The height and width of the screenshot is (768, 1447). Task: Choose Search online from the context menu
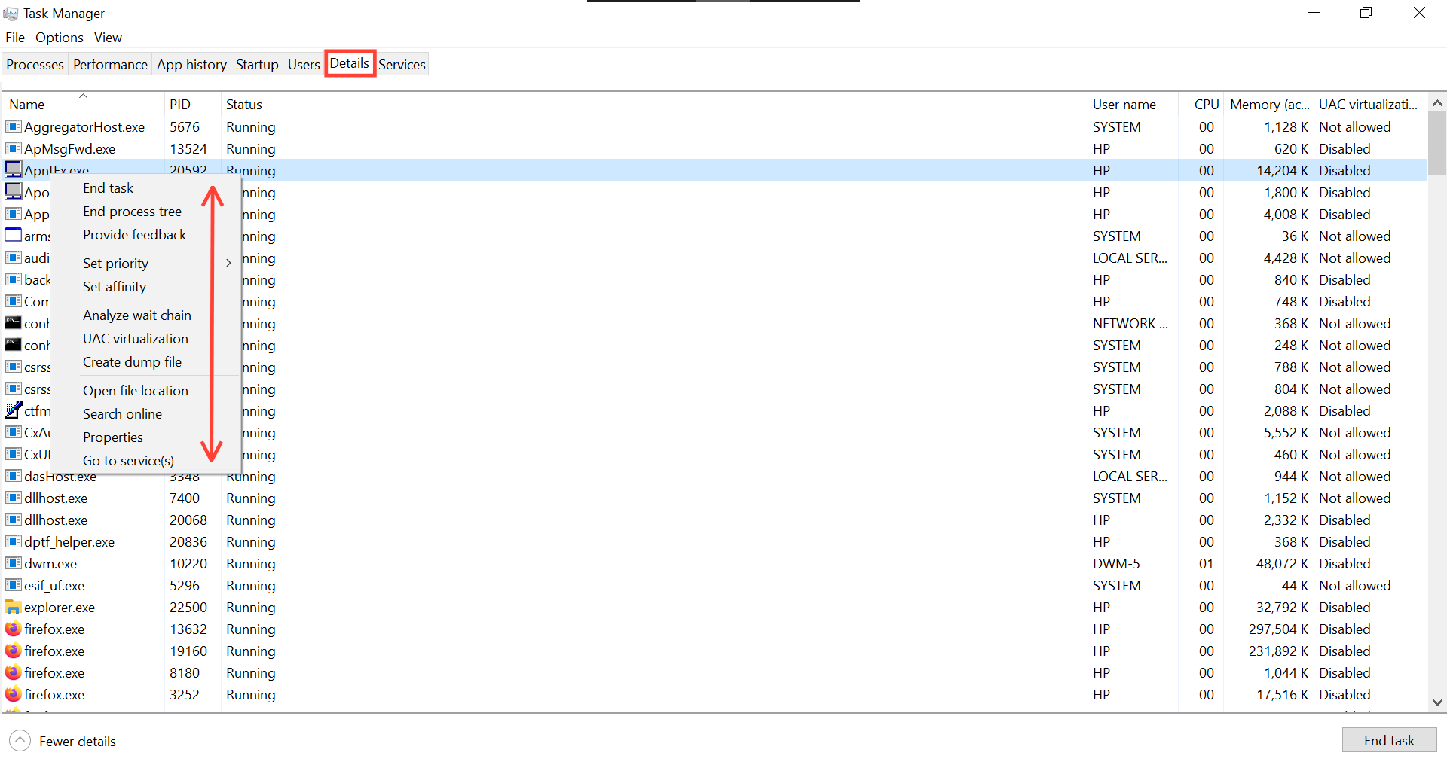[x=122, y=413]
